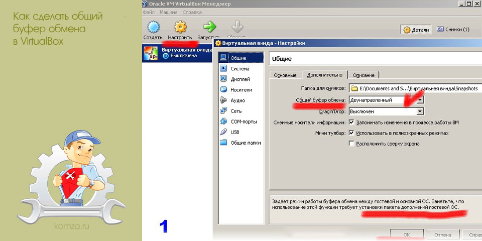Show the Детали view
Image resolution: width=482 pixels, height=241 pixels.
click(416, 30)
